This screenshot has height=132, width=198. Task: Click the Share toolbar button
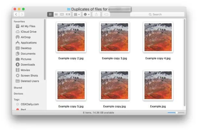pyautogui.click(x=96, y=15)
